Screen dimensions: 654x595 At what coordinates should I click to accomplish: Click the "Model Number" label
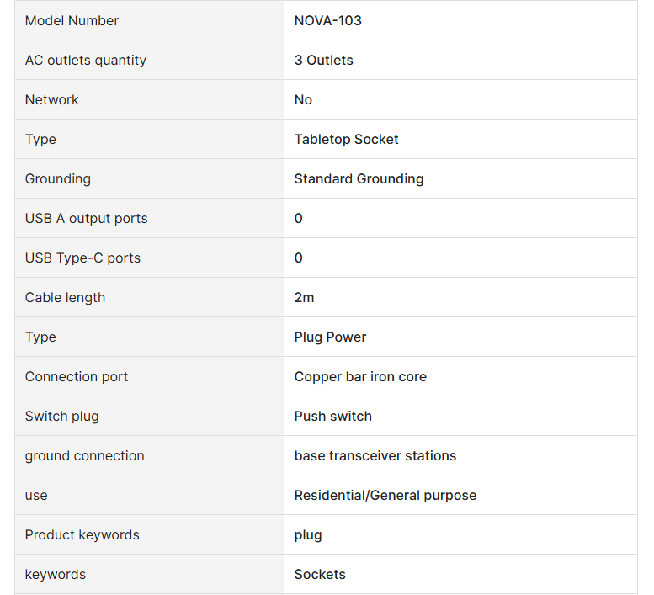pyautogui.click(x=72, y=20)
